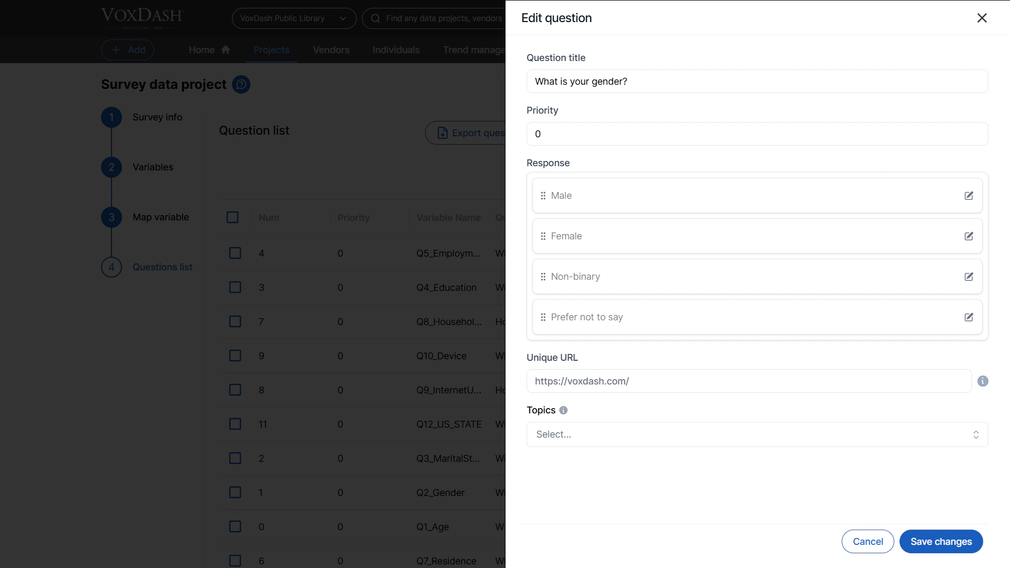1010x568 pixels.
Task: Click the VoxDash logo
Action: click(142, 18)
